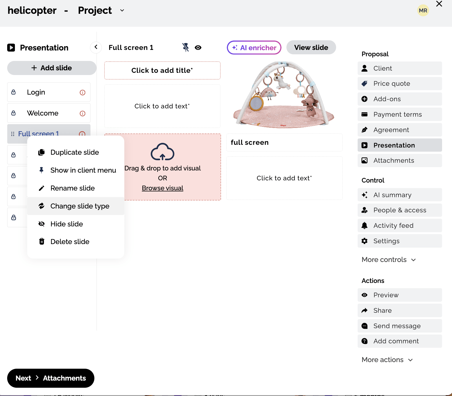Click Hide slide in context menu
Viewport: 452px width, 396px height.
[67, 224]
